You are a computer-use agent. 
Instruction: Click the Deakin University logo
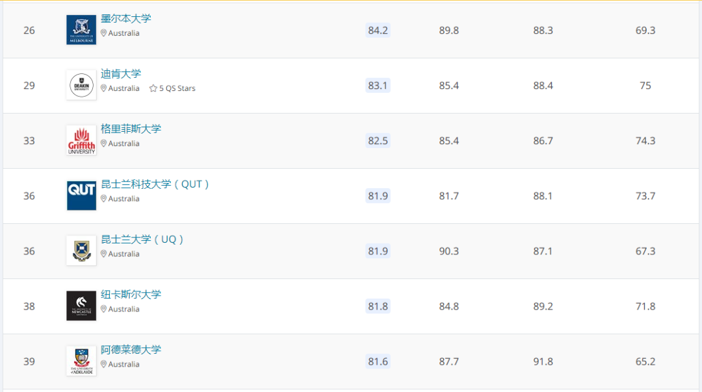tap(81, 85)
